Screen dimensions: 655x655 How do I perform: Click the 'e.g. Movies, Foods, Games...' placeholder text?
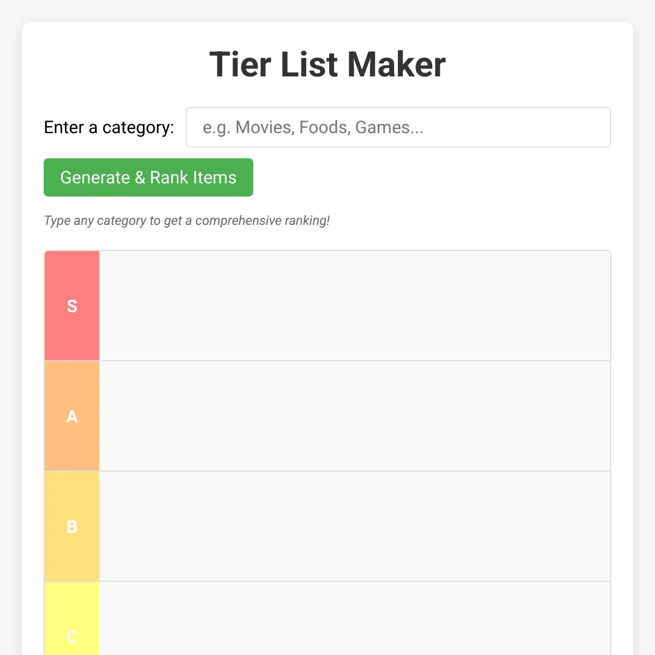(x=313, y=127)
